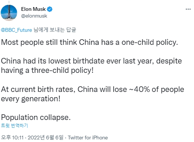194x142 pixels.
Task: Click the blue verified badge icon
Action: [x=50, y=9]
